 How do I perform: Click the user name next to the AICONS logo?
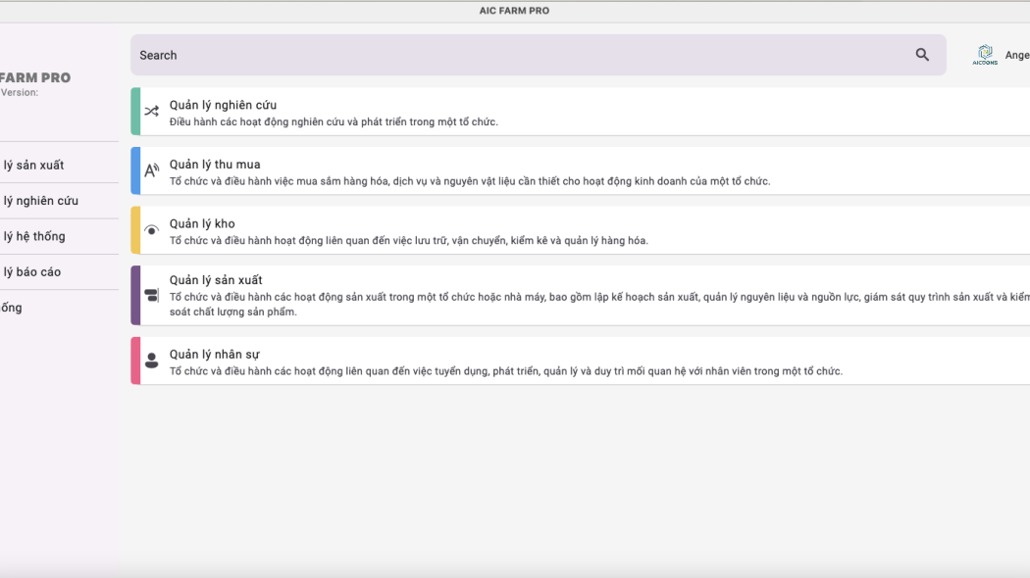point(1016,55)
